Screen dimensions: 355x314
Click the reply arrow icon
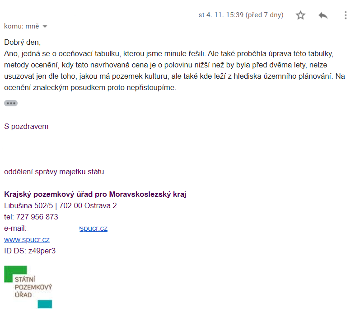(x=323, y=15)
